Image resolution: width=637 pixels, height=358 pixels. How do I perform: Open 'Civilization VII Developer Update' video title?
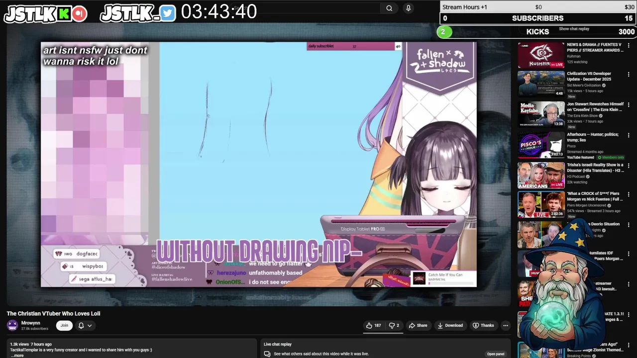(589, 77)
